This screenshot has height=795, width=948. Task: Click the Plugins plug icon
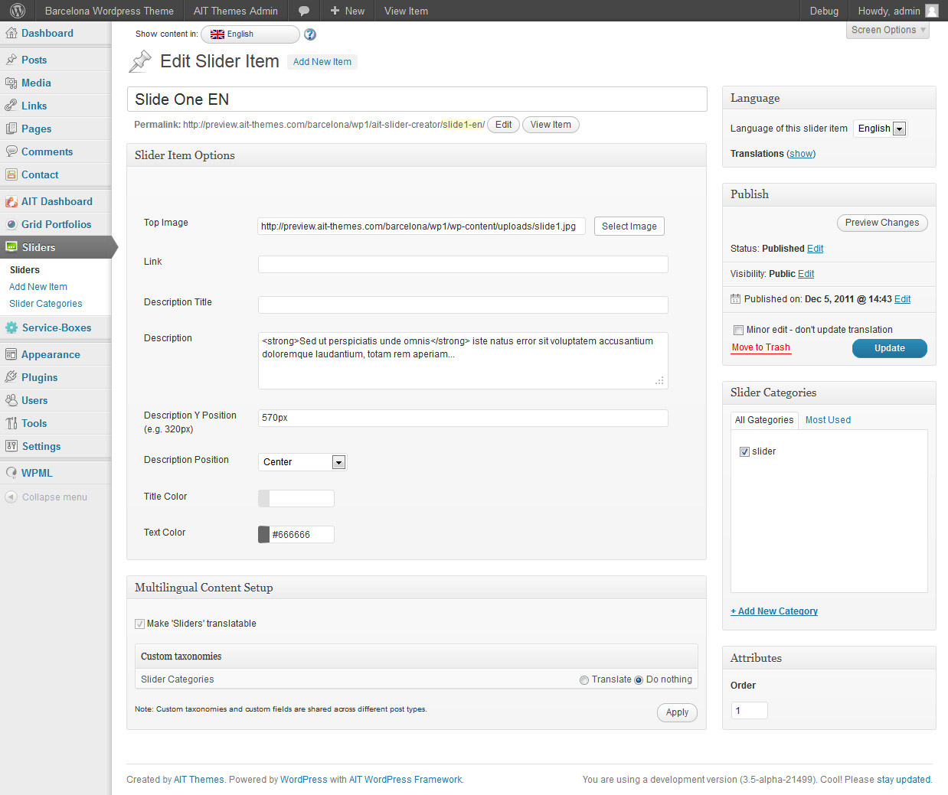pos(11,377)
